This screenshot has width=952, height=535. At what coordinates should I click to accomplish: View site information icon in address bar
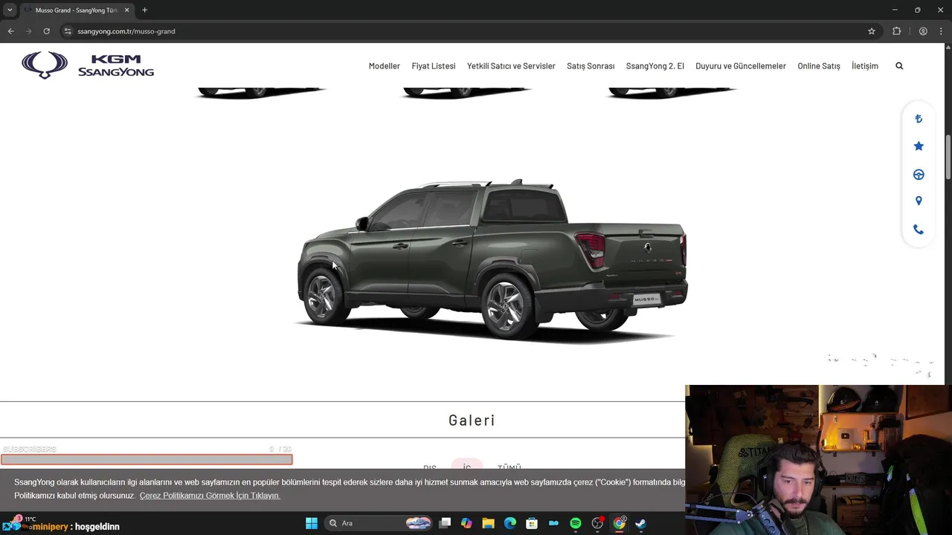[67, 31]
